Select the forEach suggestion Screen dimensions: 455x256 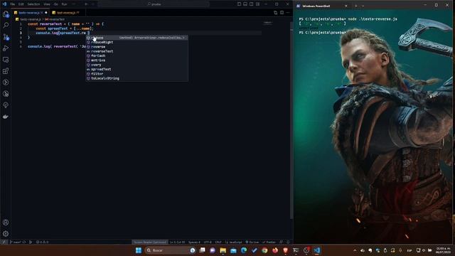[136, 55]
